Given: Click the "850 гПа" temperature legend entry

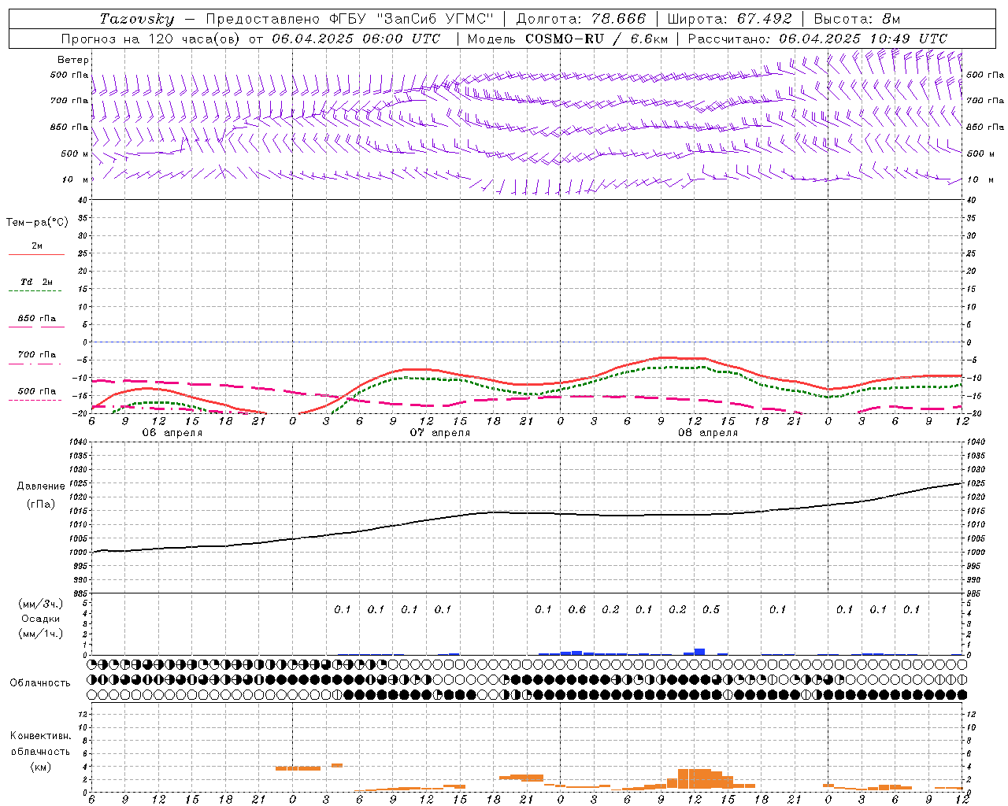Looking at the screenshot, I should point(37,319).
